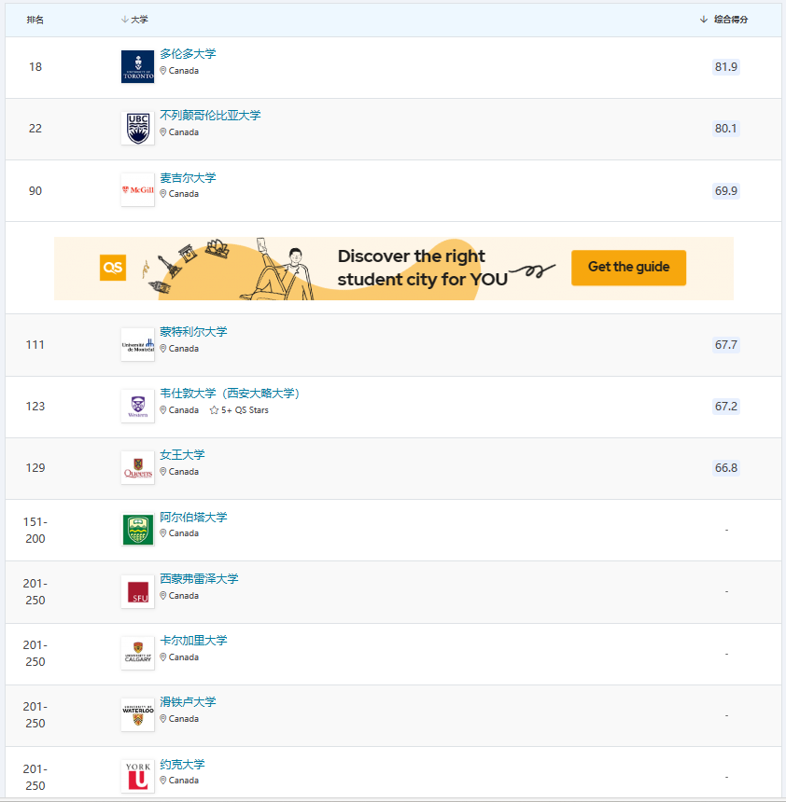Open 蒙特利尔大学 link
The height and width of the screenshot is (802, 786).
pyautogui.click(x=193, y=331)
